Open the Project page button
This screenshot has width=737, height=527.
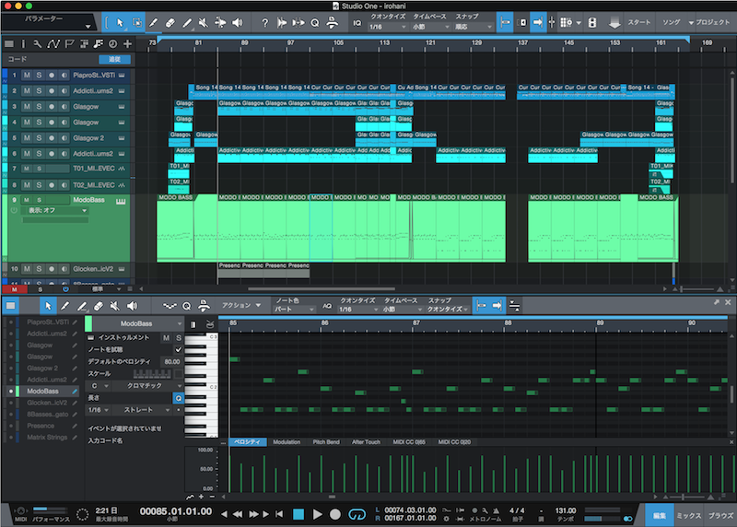pyautogui.click(x=712, y=22)
